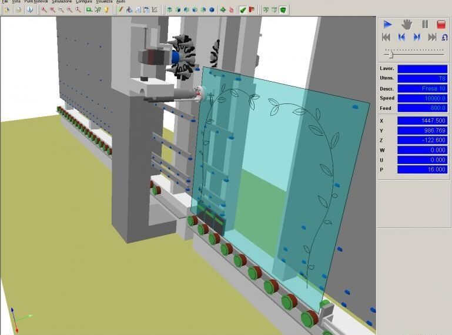Click the P value 16.000

coord(422,169)
